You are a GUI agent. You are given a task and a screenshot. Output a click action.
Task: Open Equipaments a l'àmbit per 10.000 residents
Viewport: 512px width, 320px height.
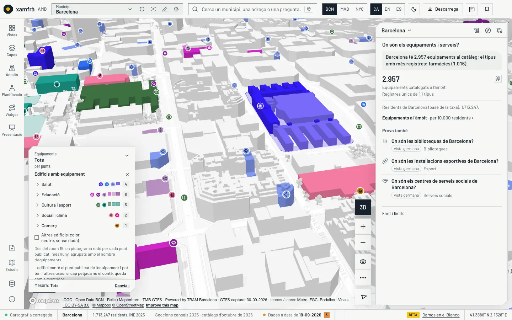point(428,118)
